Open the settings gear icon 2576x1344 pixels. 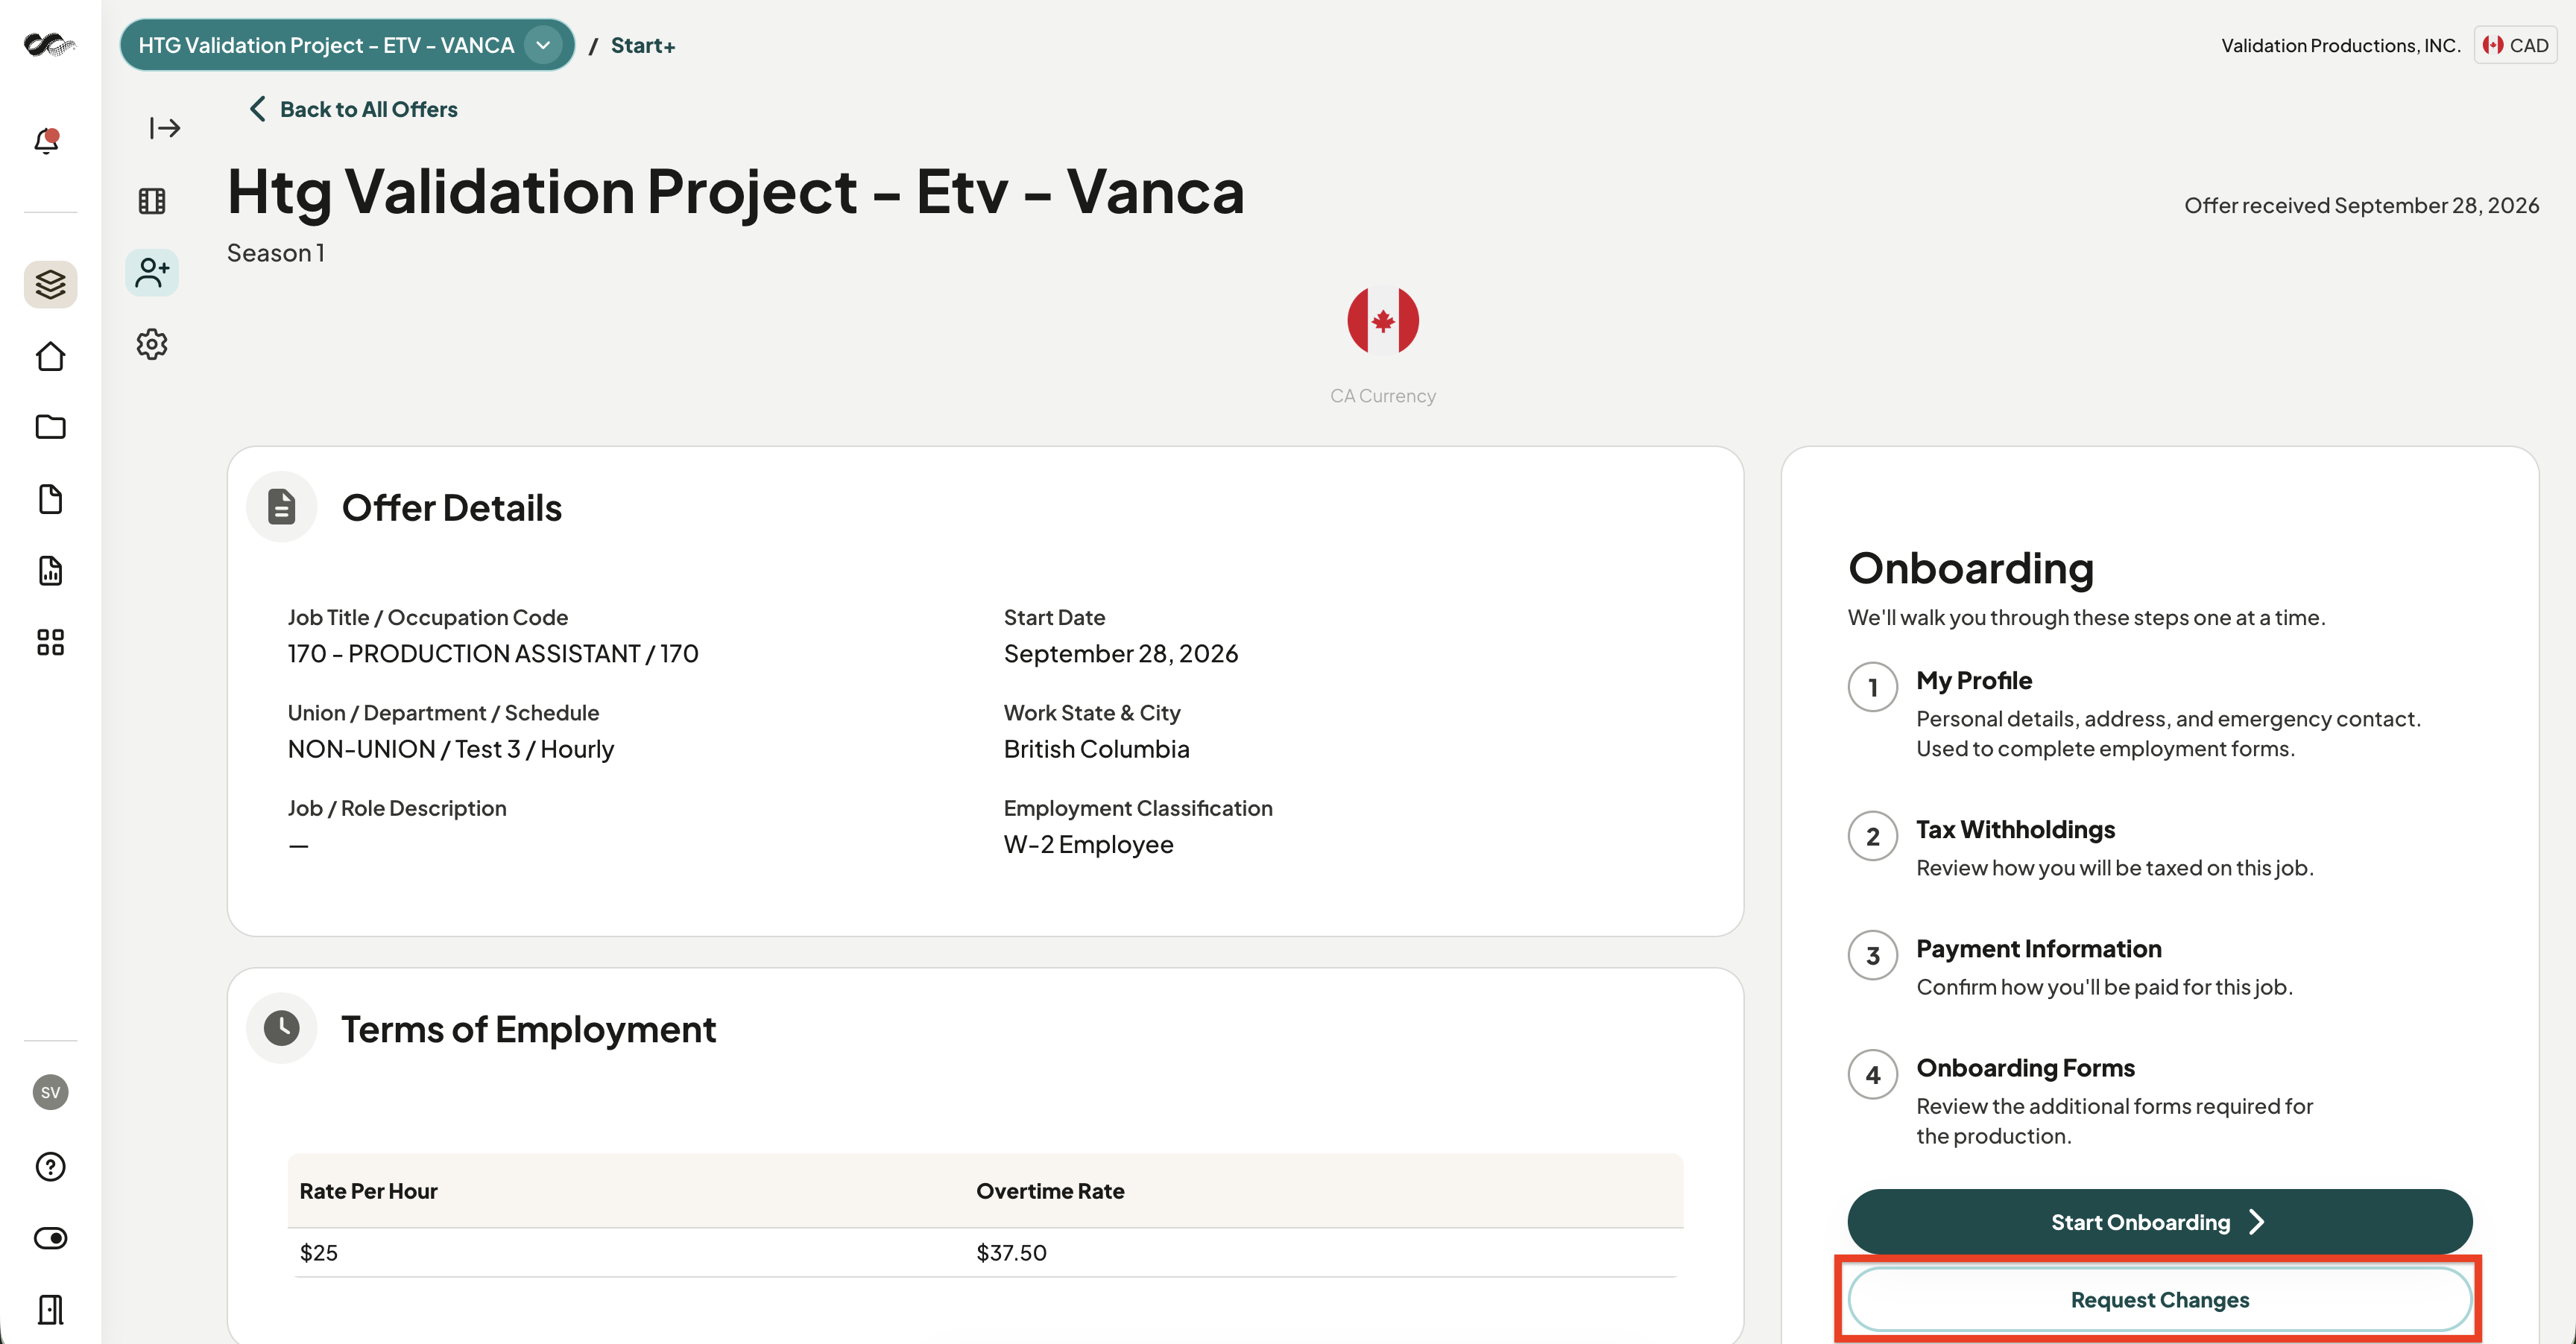[152, 345]
